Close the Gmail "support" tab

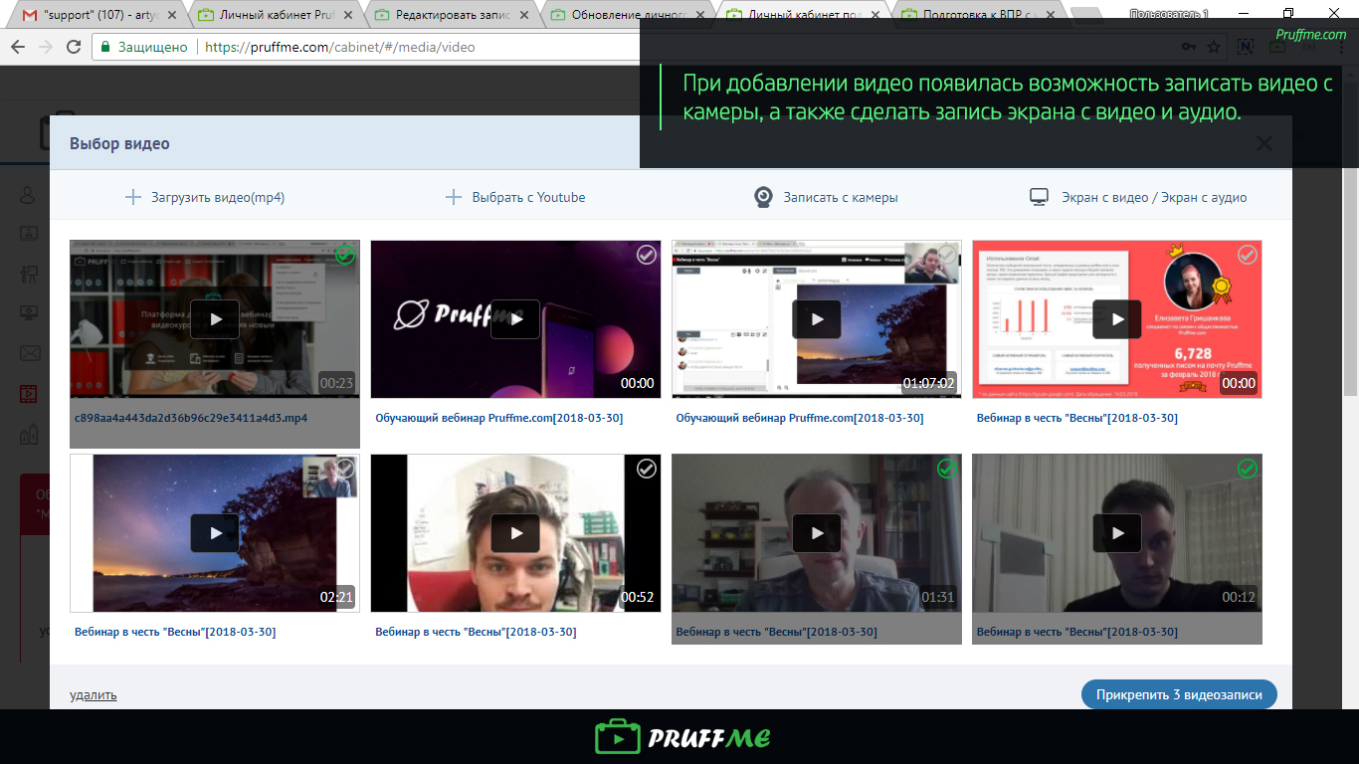pos(172,16)
